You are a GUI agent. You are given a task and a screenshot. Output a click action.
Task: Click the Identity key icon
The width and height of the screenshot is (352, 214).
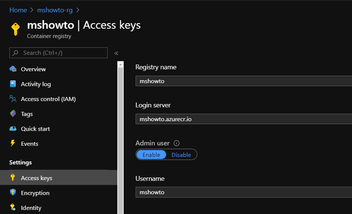[13, 207]
